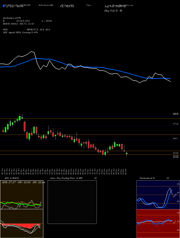Click the 'Day Vol: 0 M' label
Screen dimensions: 180x238
(x=113, y=11)
